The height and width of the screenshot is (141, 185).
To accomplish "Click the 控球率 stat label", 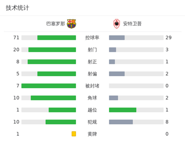I will tap(92, 38).
